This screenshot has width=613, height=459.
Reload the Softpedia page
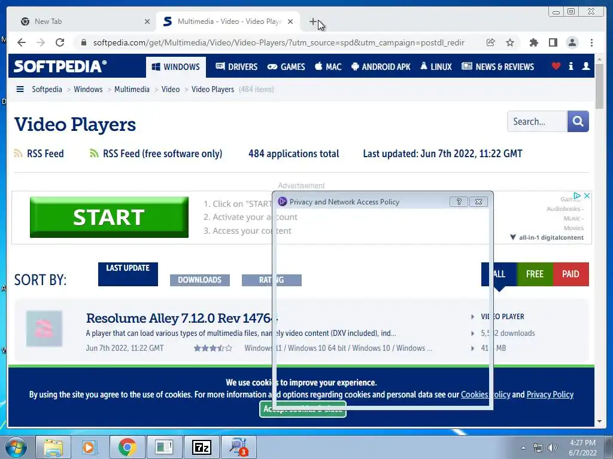pyautogui.click(x=60, y=42)
